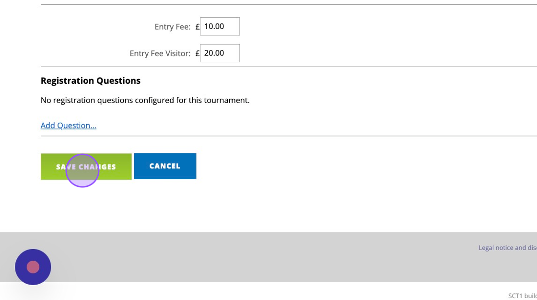Click the divider line above Entry Fee

pos(288,5)
